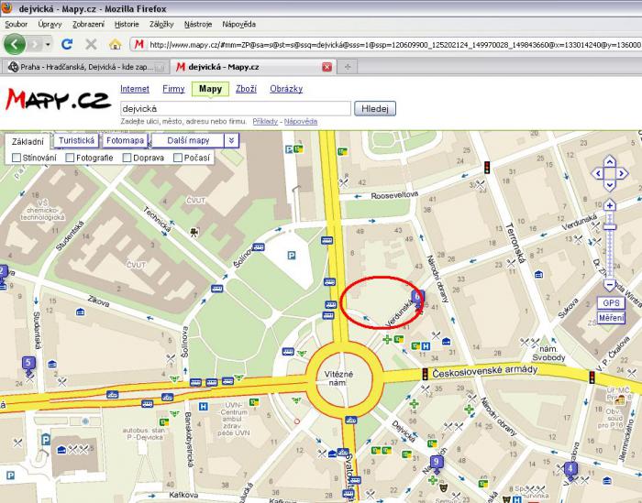Click the Firefox home button
This screenshot has height=503, width=642.
coord(115,43)
